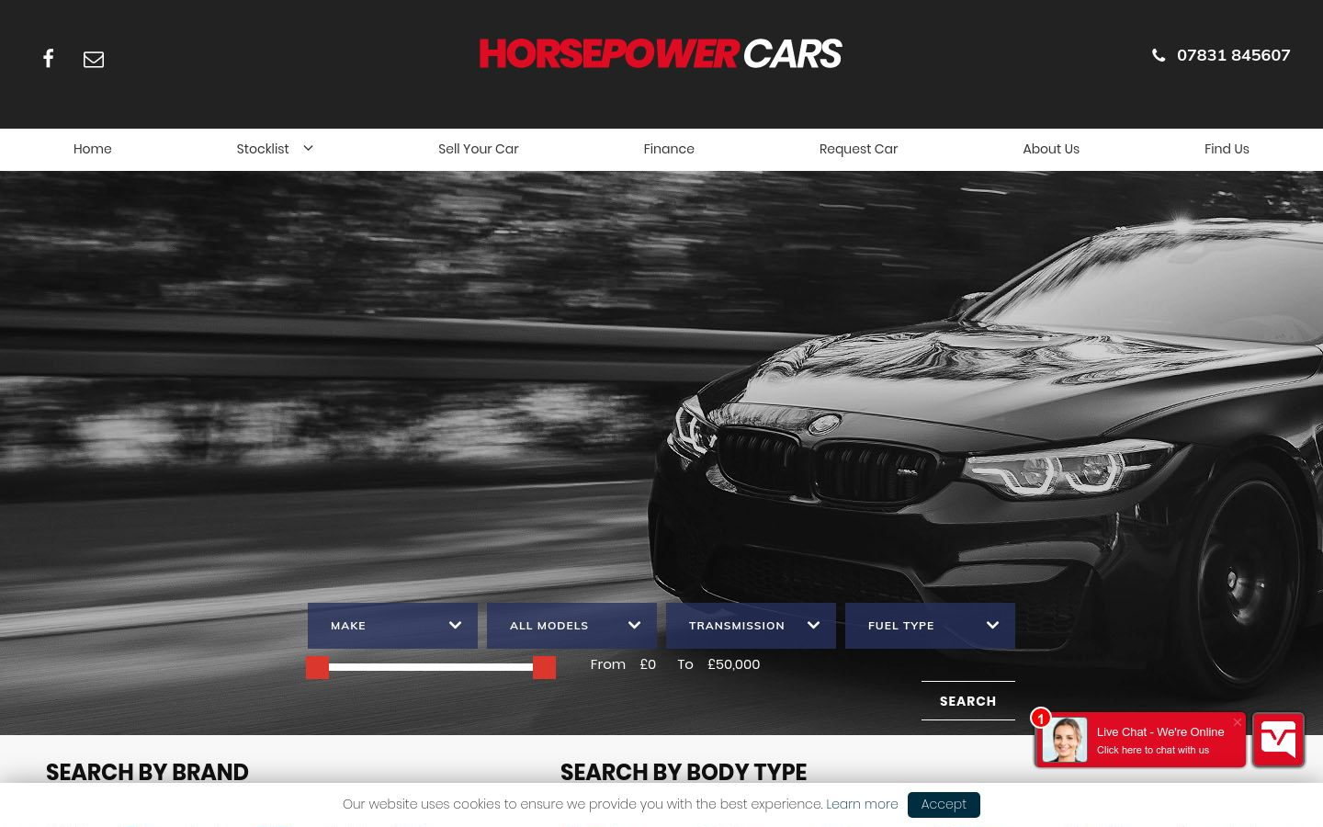Open the Transmission dropdown

pyautogui.click(x=751, y=626)
